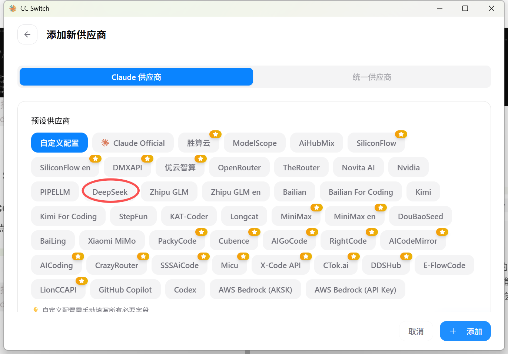Select X-Code API preset
This screenshot has height=354, width=508.
(280, 265)
